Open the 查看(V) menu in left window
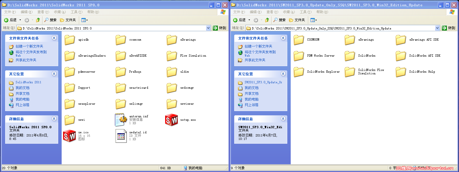Image resolution: width=459 pixels, height=172 pixels. point(43,12)
